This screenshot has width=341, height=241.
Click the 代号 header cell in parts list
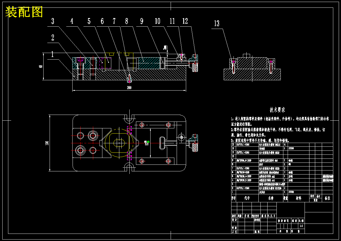247,198
